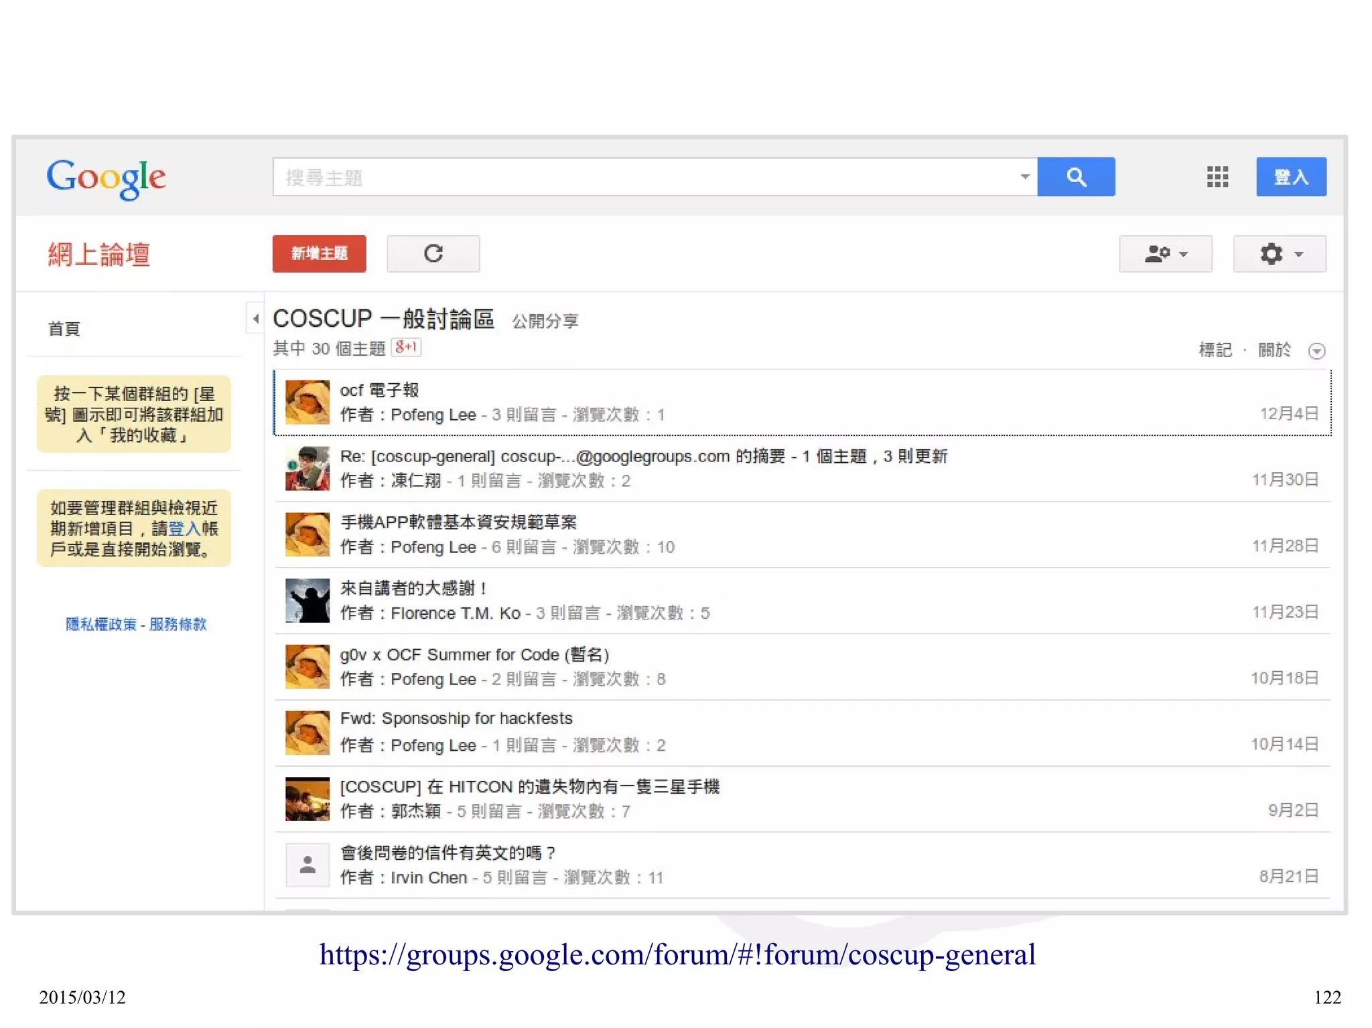Image resolution: width=1372 pixels, height=1028 pixels.
Task: Click the Google +1 badge
Action: (x=406, y=347)
